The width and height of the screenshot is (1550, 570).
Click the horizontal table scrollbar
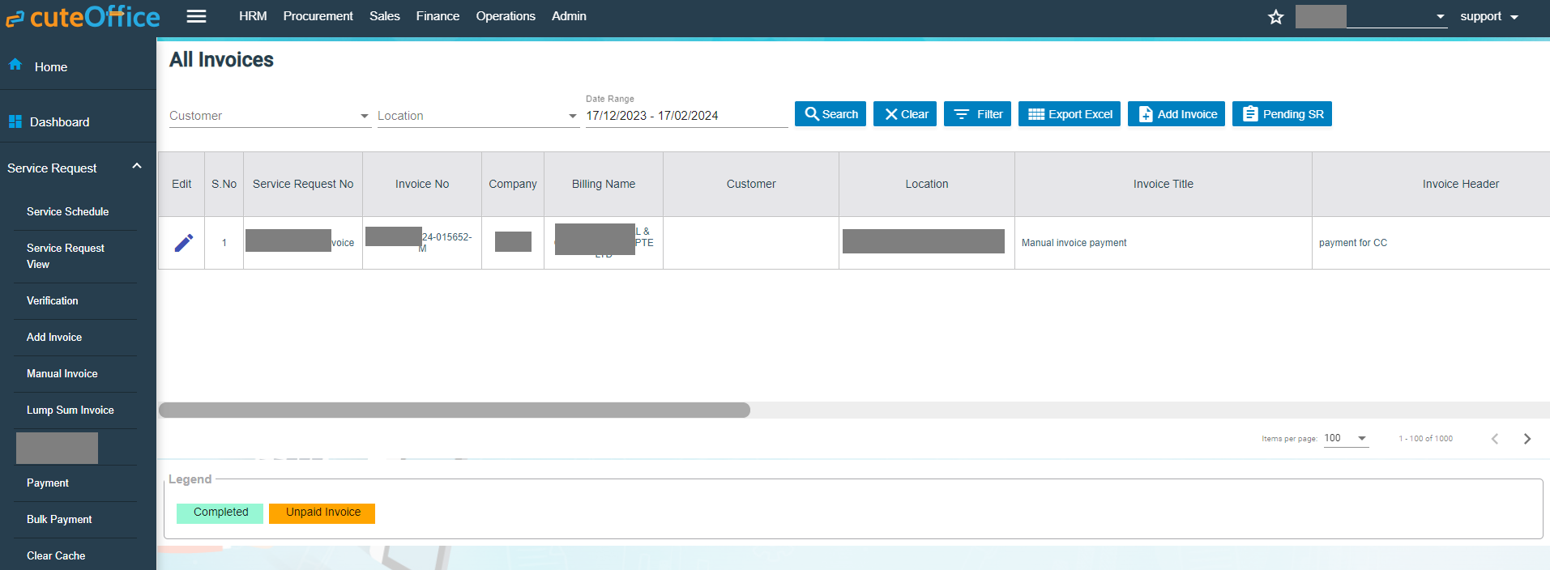coord(454,410)
